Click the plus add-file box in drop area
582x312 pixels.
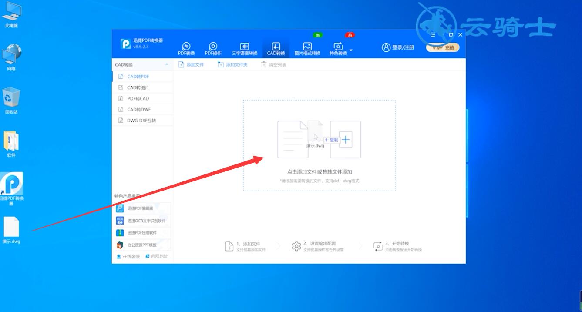tap(346, 140)
